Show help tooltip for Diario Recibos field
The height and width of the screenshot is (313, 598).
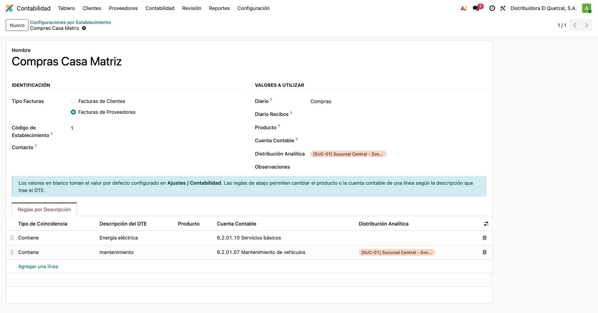pos(291,113)
